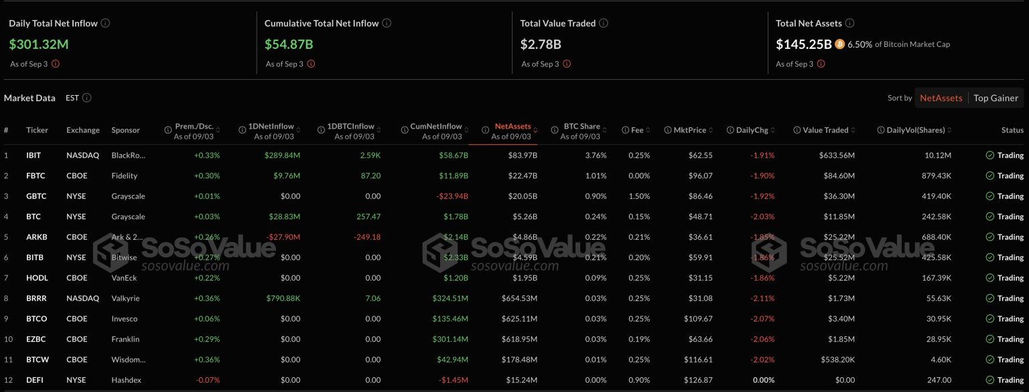This screenshot has width=1029, height=392.
Task: Select the NetAssets sort tab
Action: pos(941,98)
